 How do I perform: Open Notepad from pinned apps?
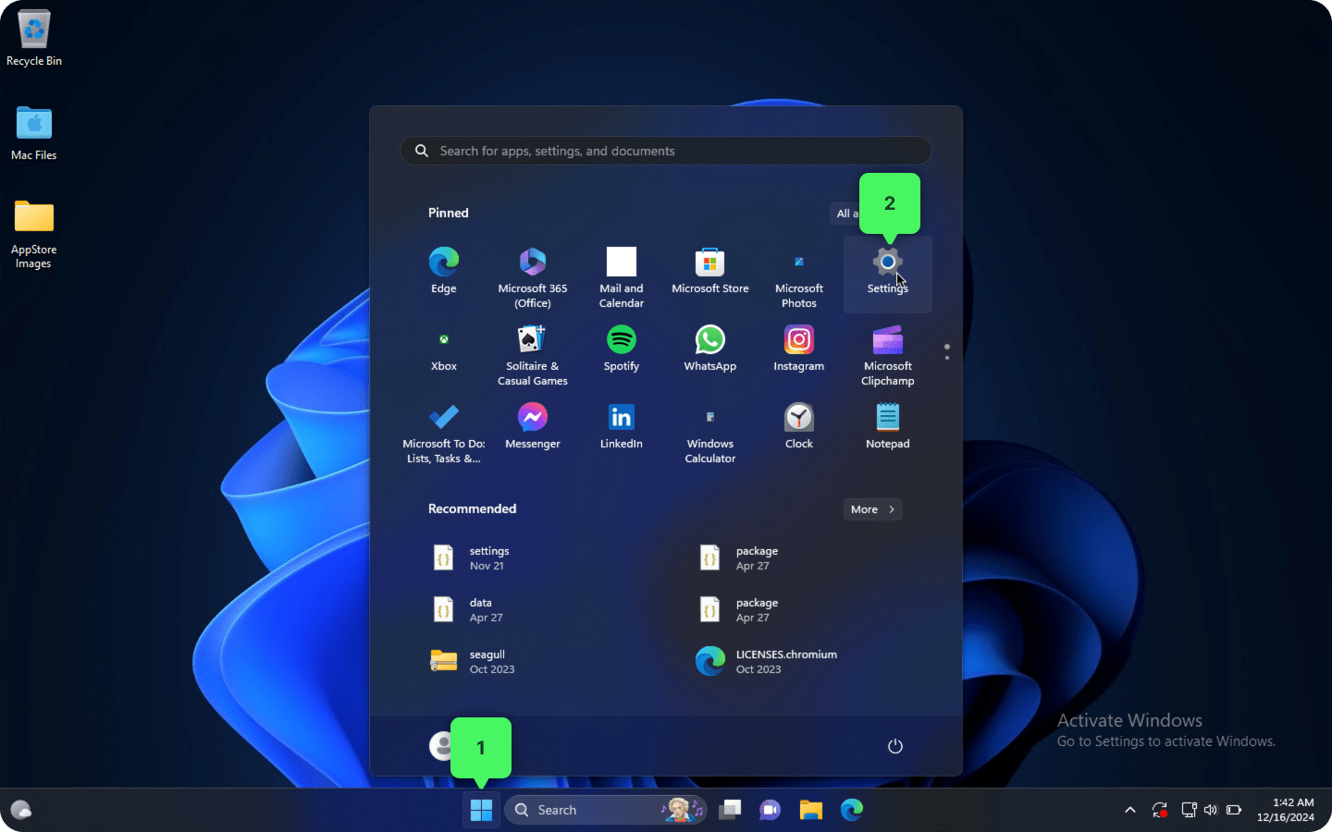(x=888, y=427)
